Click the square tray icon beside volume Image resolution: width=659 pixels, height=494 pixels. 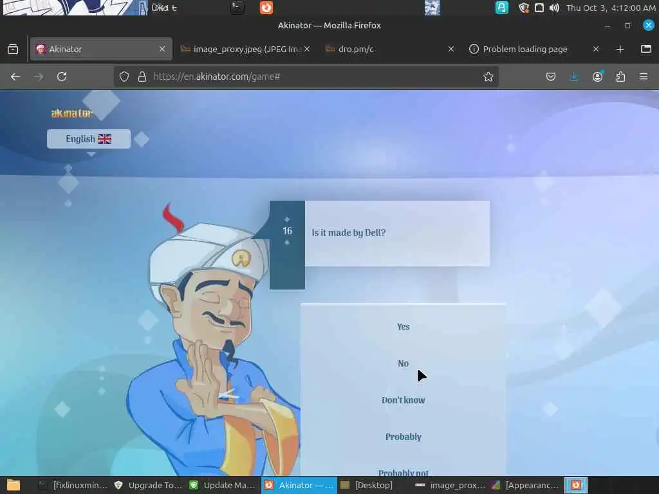(539, 8)
